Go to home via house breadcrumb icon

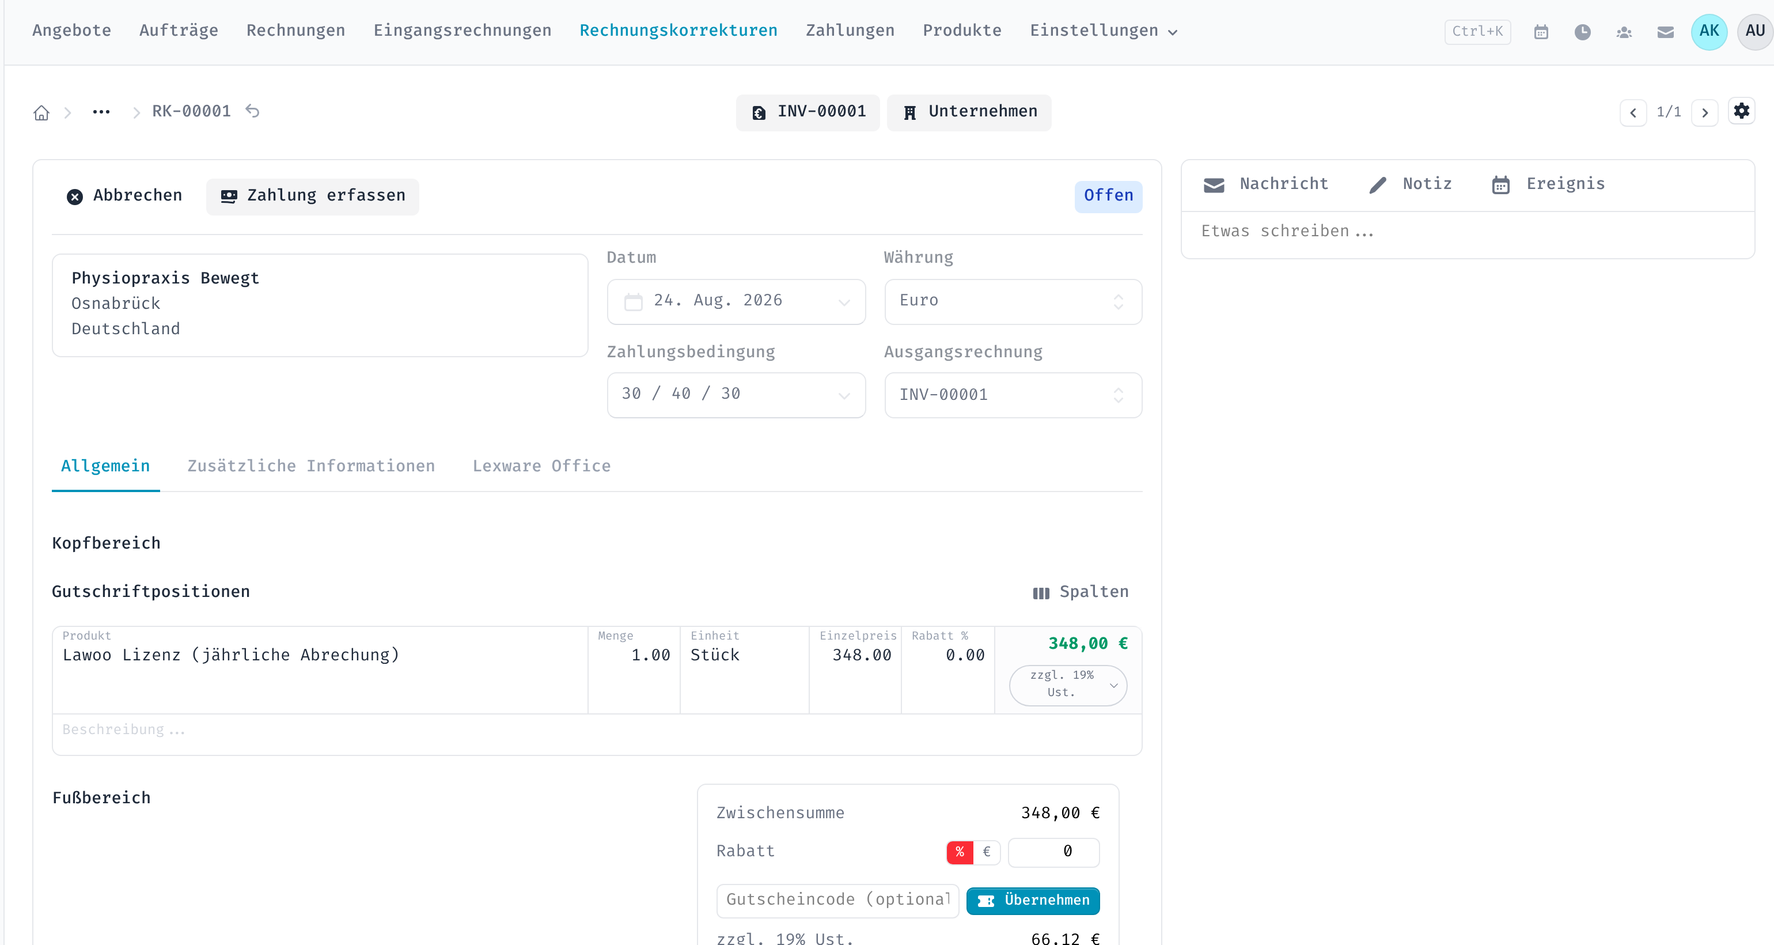pos(41,112)
